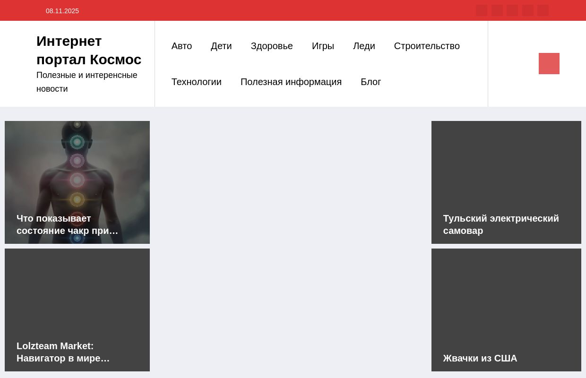Screen dimensions: 586x378
Task: Click the middle social icon in top bar
Action: (x=512, y=10)
